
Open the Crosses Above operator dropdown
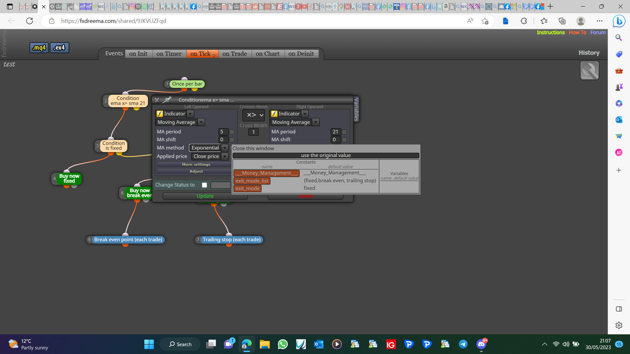254,115
